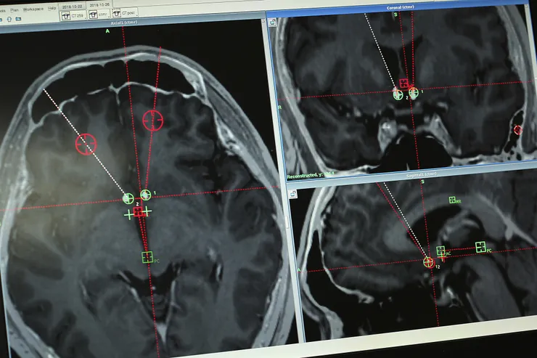Select the ctmr image series icon

(93, 15)
